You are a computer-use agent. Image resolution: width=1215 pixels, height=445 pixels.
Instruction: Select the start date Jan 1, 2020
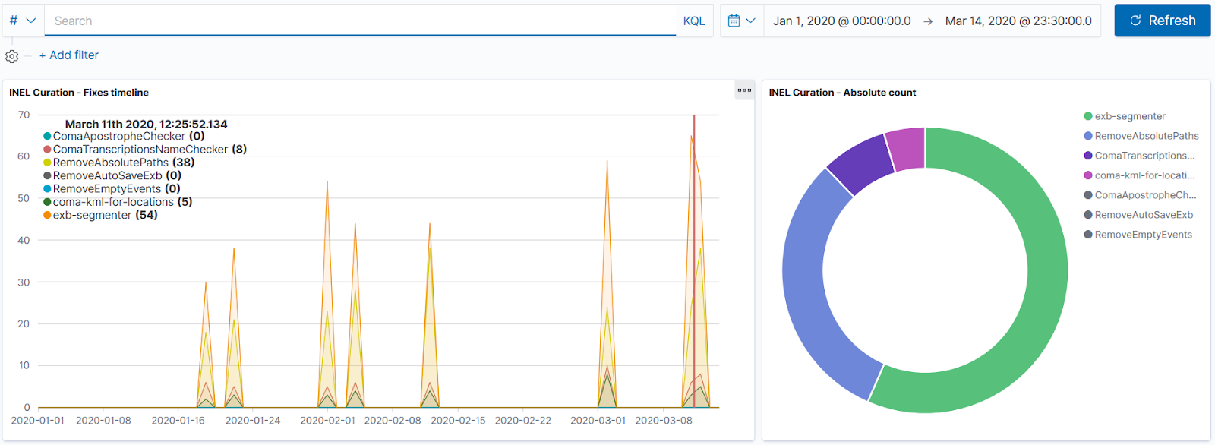[x=841, y=21]
